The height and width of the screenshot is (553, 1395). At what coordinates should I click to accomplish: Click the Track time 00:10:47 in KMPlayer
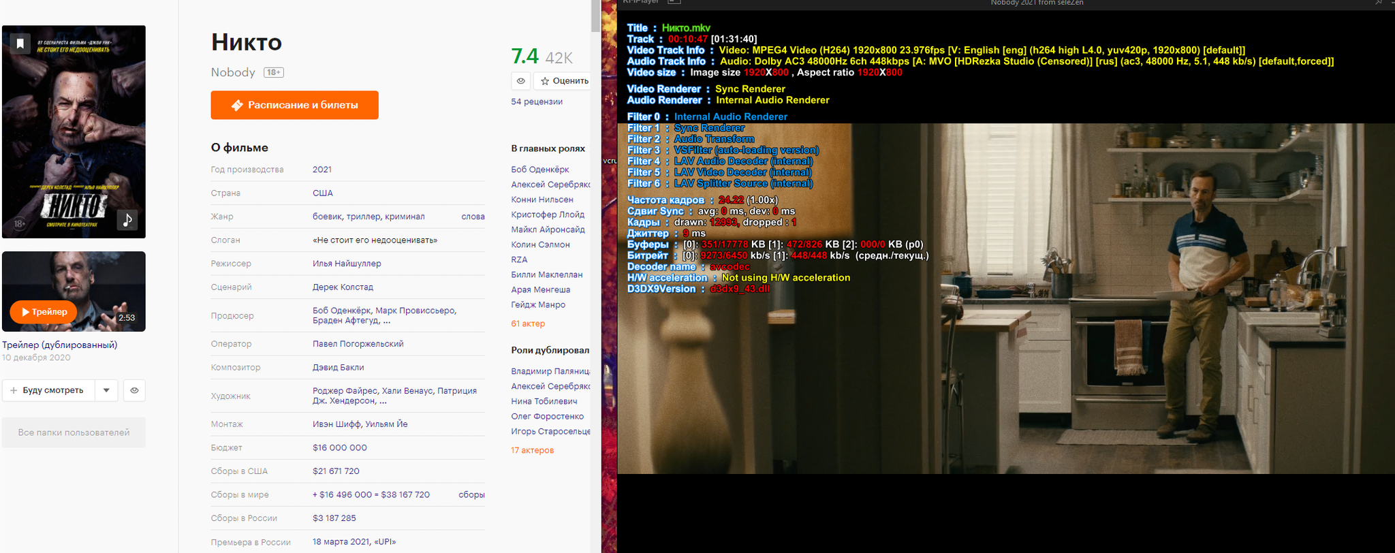pyautogui.click(x=688, y=39)
